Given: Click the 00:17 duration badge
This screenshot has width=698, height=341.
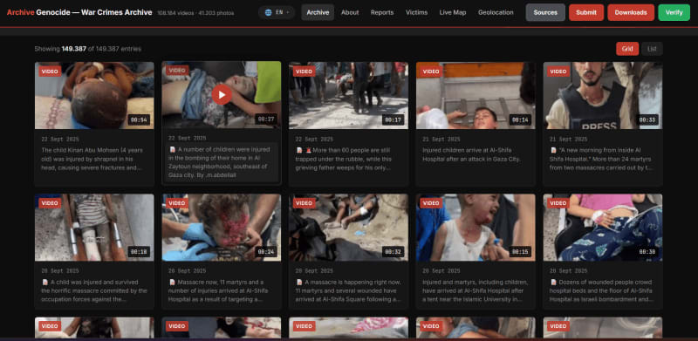Looking at the screenshot, I should (393, 119).
